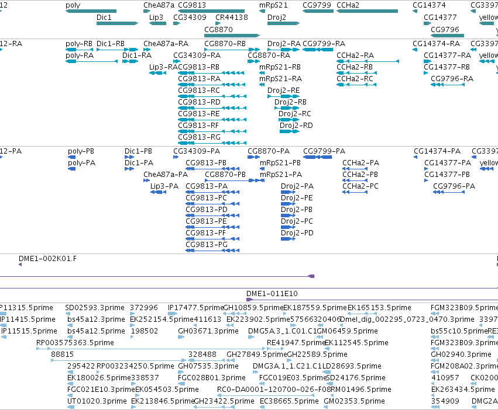Viewport: 498px width, 410px height.
Task: Click protein CCHa2-PA
Action: 355,169
